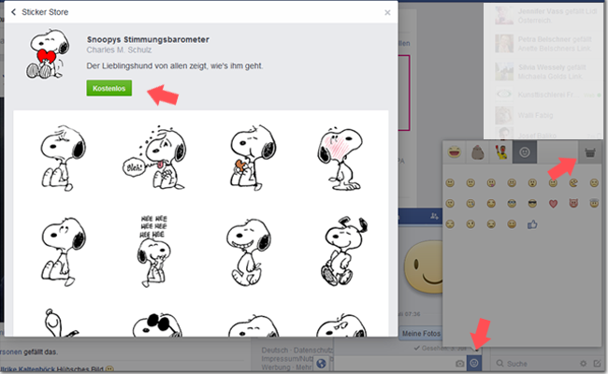Click the Charles M. Schulz author name

(x=119, y=50)
